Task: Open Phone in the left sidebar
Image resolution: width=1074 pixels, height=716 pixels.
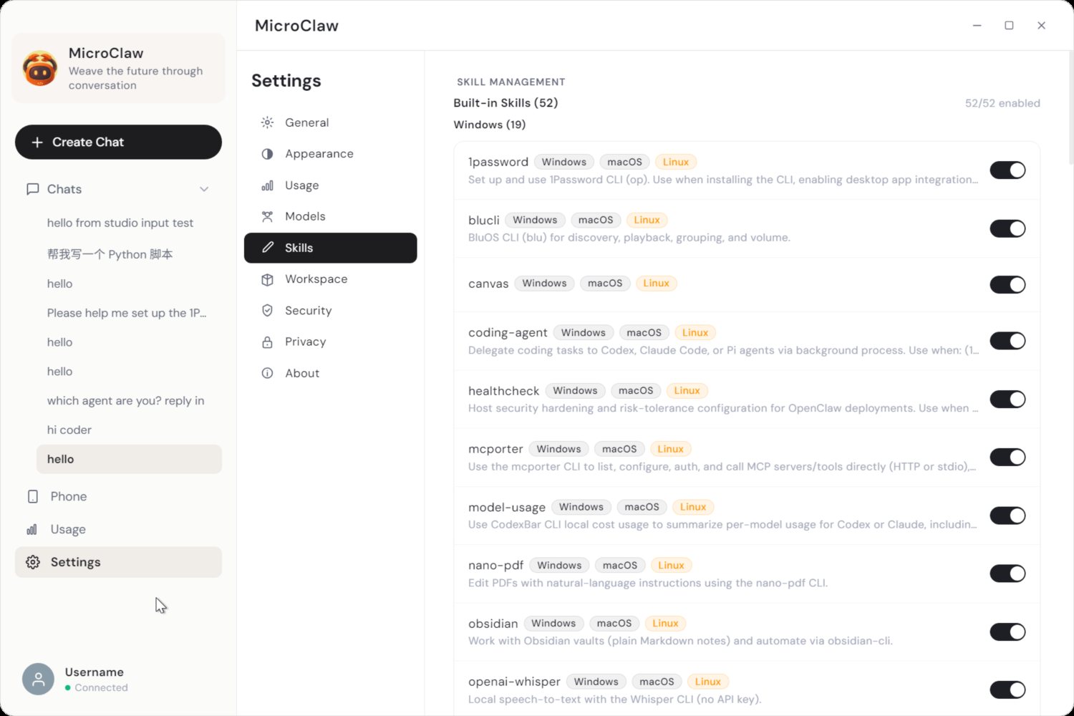Action: 118,496
